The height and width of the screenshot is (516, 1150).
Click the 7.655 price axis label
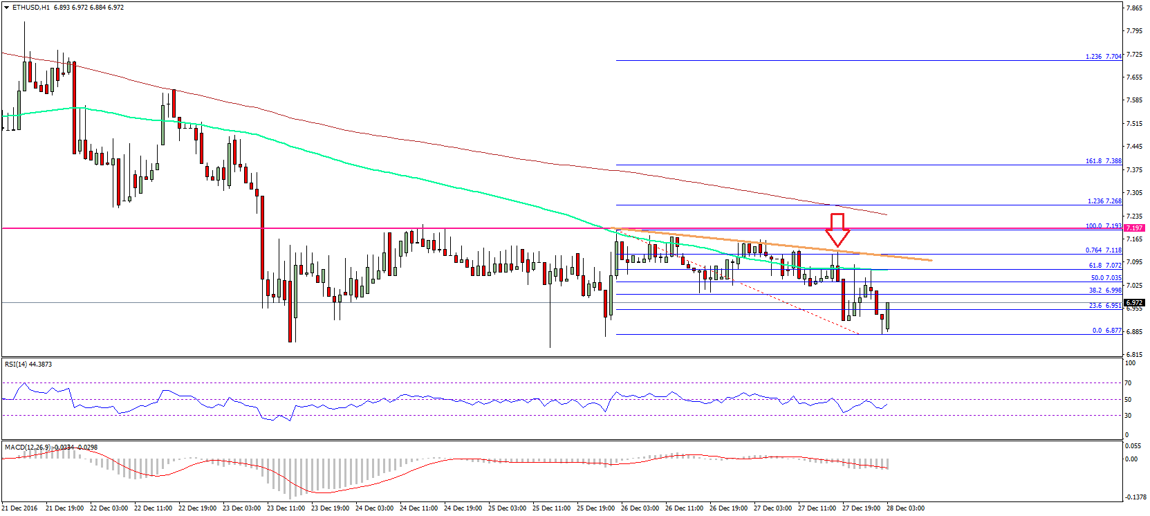pos(1134,77)
